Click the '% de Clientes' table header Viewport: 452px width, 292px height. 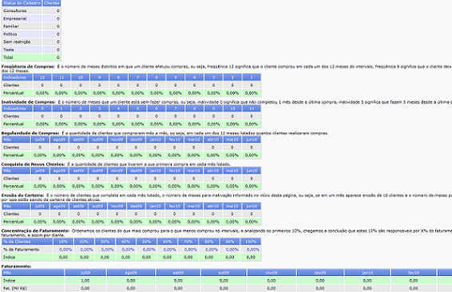point(27,241)
